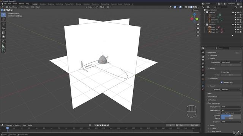Select the Rotate tool
The height and width of the screenshot is (136, 243).
3,28
